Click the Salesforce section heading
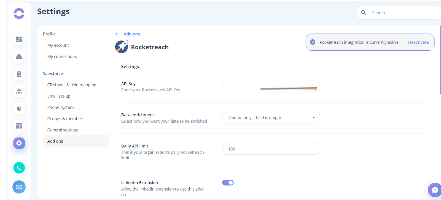 click(x=53, y=73)
